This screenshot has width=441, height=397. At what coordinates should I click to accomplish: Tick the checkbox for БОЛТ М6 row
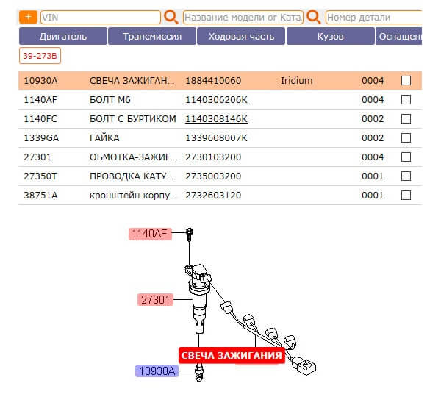tap(406, 100)
